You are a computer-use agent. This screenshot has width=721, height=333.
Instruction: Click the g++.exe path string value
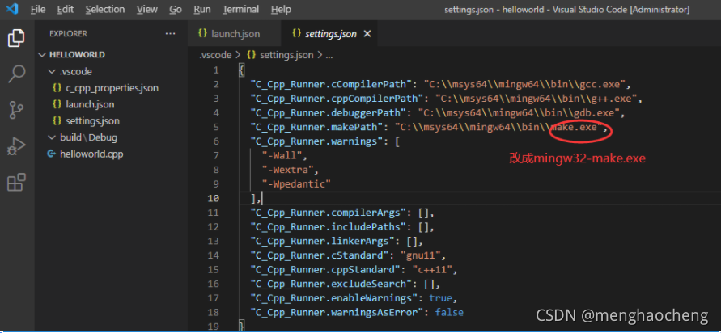click(x=537, y=99)
